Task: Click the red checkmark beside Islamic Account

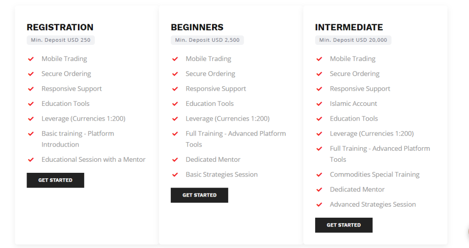Action: tap(319, 104)
